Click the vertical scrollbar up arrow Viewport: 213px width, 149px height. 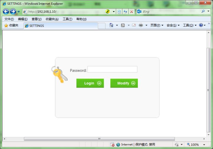208,33
